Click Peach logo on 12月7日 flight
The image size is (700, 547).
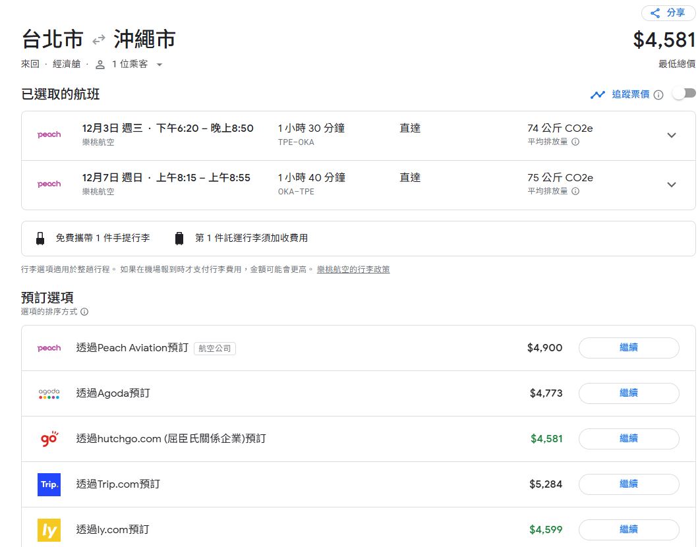point(49,184)
